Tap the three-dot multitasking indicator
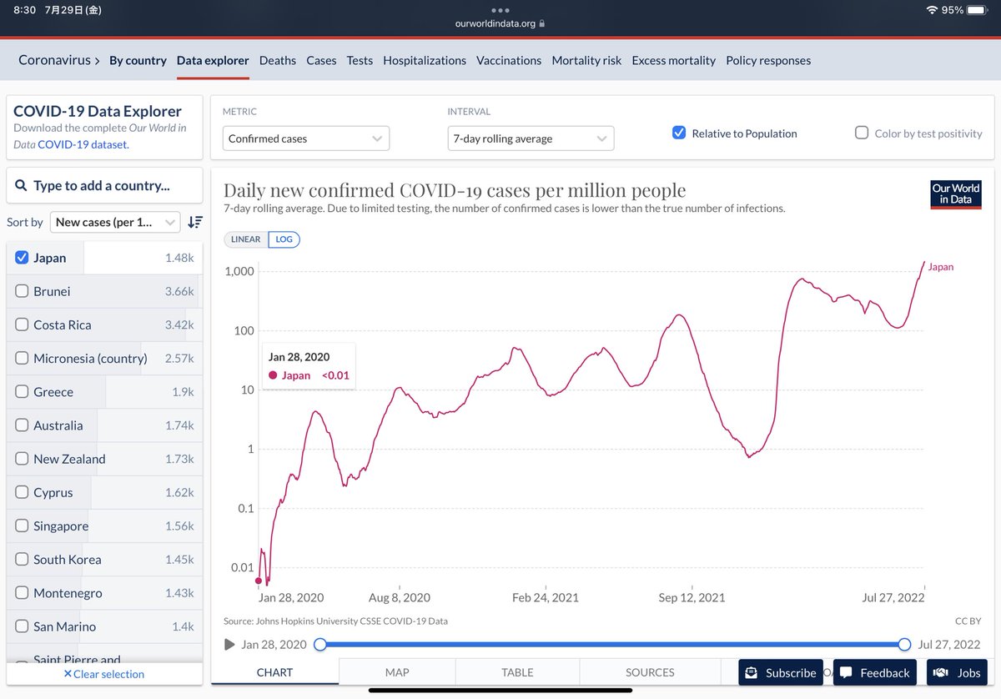The image size is (1001, 699). tap(500, 10)
